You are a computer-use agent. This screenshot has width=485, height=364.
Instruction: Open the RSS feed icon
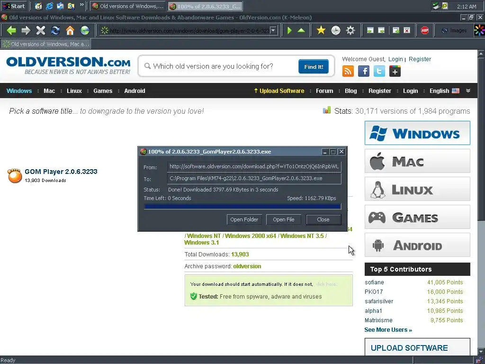(348, 71)
